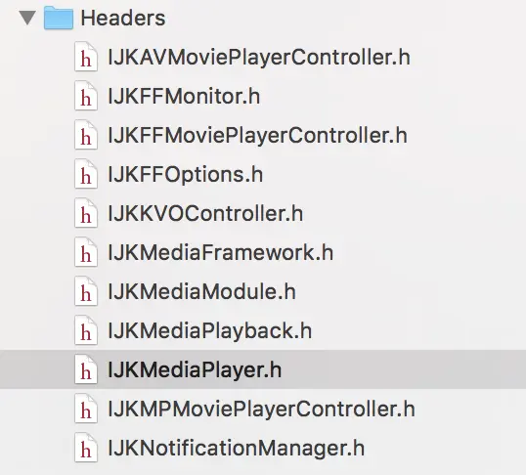Click the header file icon for IJKFFOptions.h
The width and height of the screenshot is (526, 475).
[x=86, y=174]
